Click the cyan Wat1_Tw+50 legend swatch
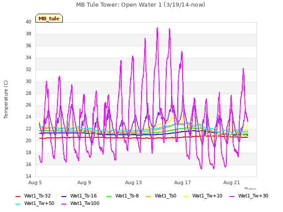Screen dimensions: 283x212 pyautogui.click(x=18, y=204)
